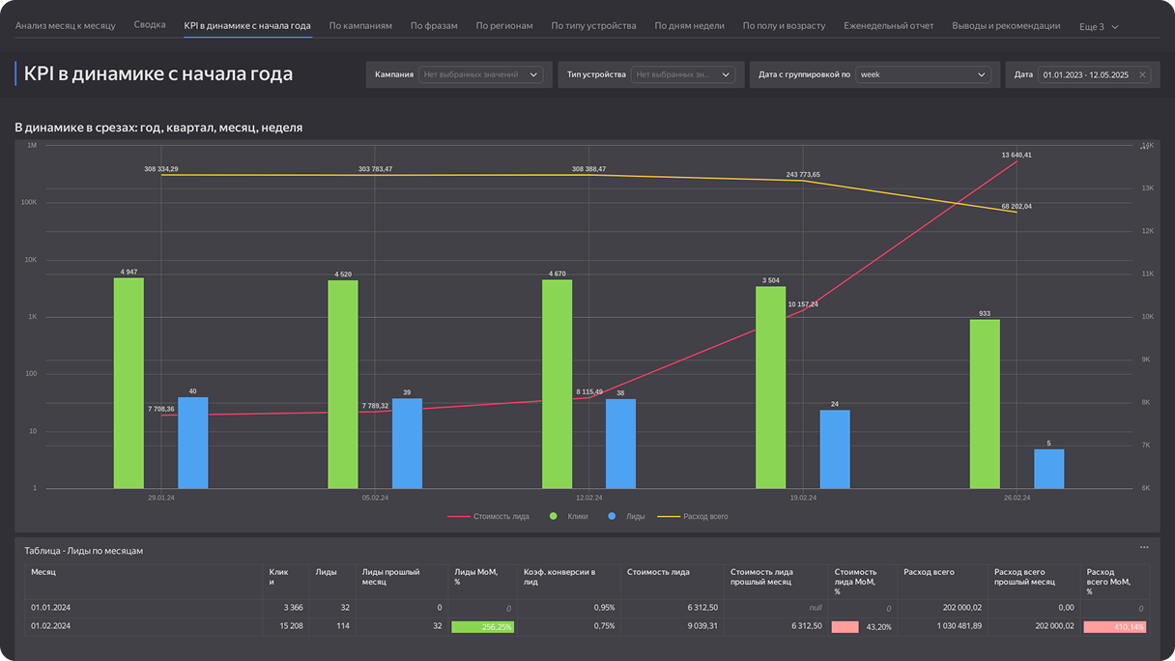Click the Месяц column header
This screenshot has width=1175, height=661.
coord(143,582)
